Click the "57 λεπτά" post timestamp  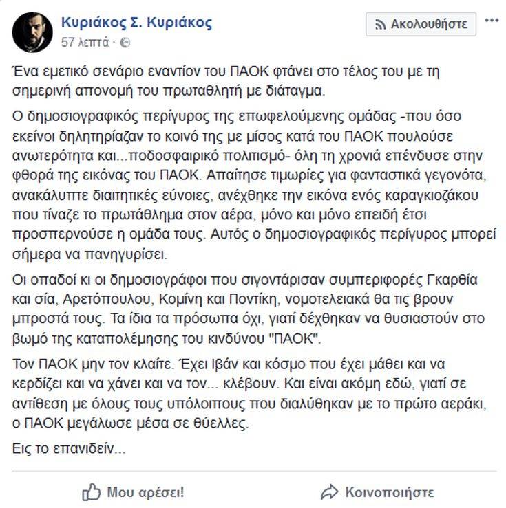click(85, 43)
